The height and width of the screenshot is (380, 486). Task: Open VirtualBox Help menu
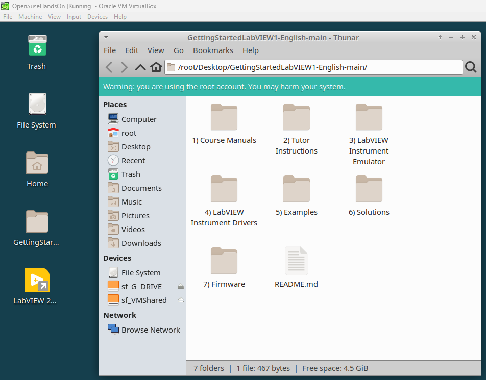[120, 17]
